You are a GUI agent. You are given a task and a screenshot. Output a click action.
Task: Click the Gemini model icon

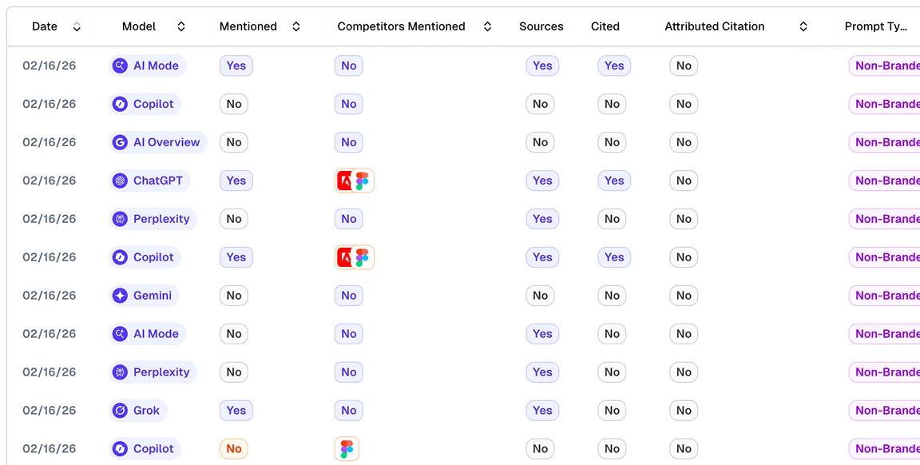(120, 296)
